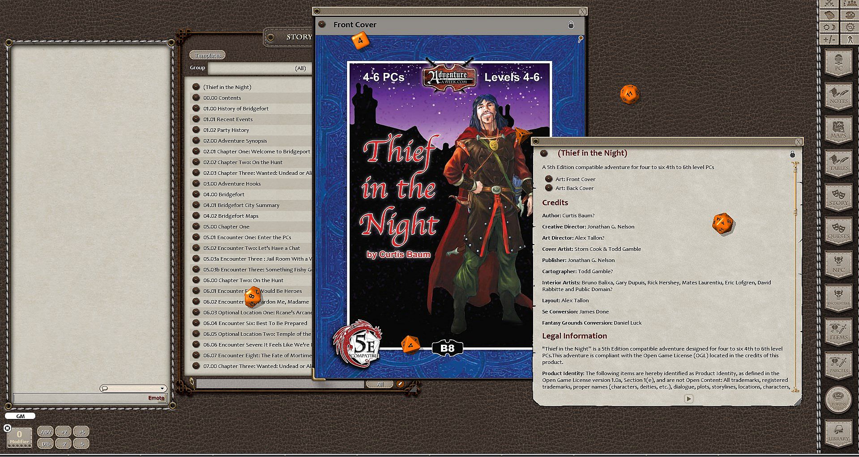The width and height of the screenshot is (859, 457).
Task: Open the Tokens sidebar button
Action: tap(838, 399)
